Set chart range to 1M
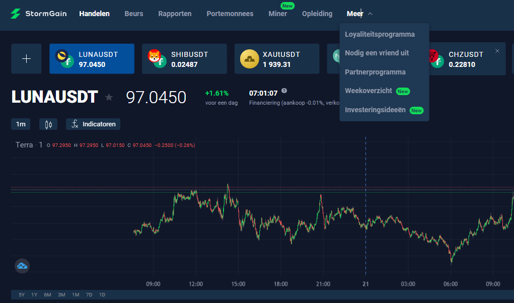This screenshot has height=303, width=514. [x=76, y=295]
